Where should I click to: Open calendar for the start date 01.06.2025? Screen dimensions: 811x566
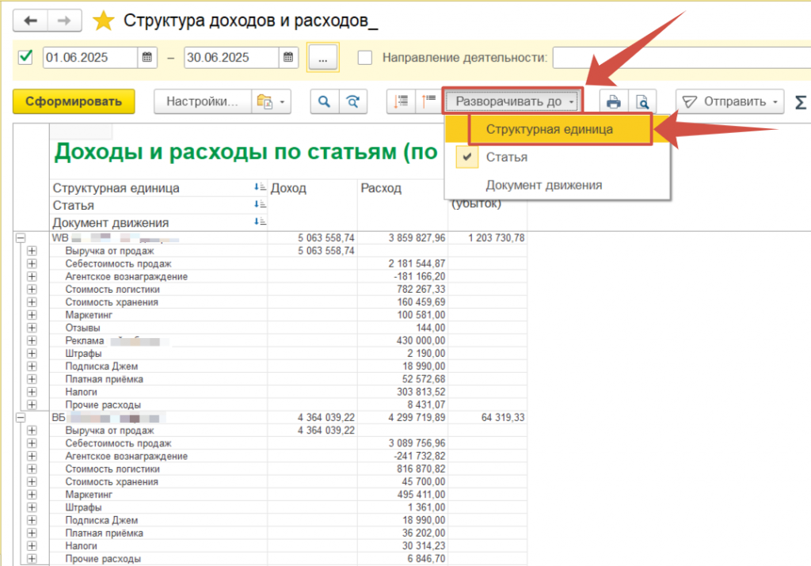[x=147, y=58]
